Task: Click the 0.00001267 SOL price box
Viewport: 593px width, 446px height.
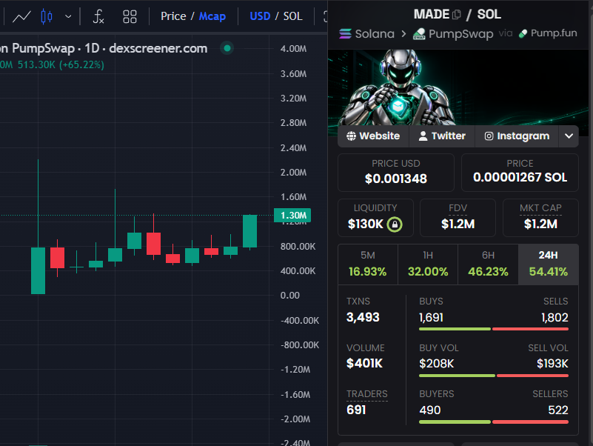Action: 520,173
